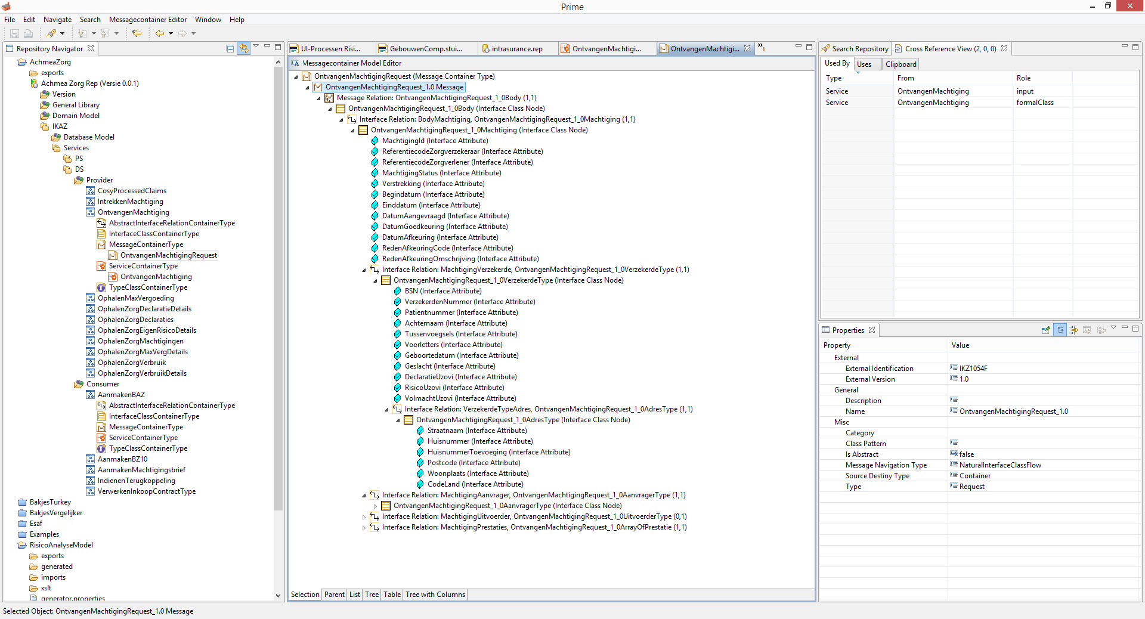The image size is (1145, 619).
Task: Collapse the MachtigingVerzekerde interface relation node
Action: click(x=364, y=270)
